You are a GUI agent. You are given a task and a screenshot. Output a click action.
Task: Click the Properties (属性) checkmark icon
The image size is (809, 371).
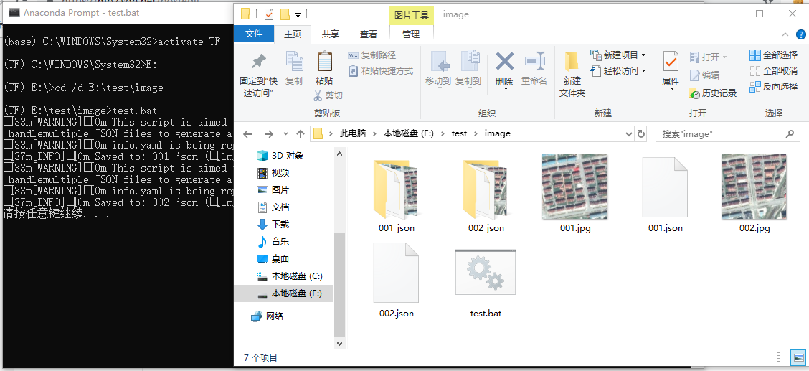670,62
